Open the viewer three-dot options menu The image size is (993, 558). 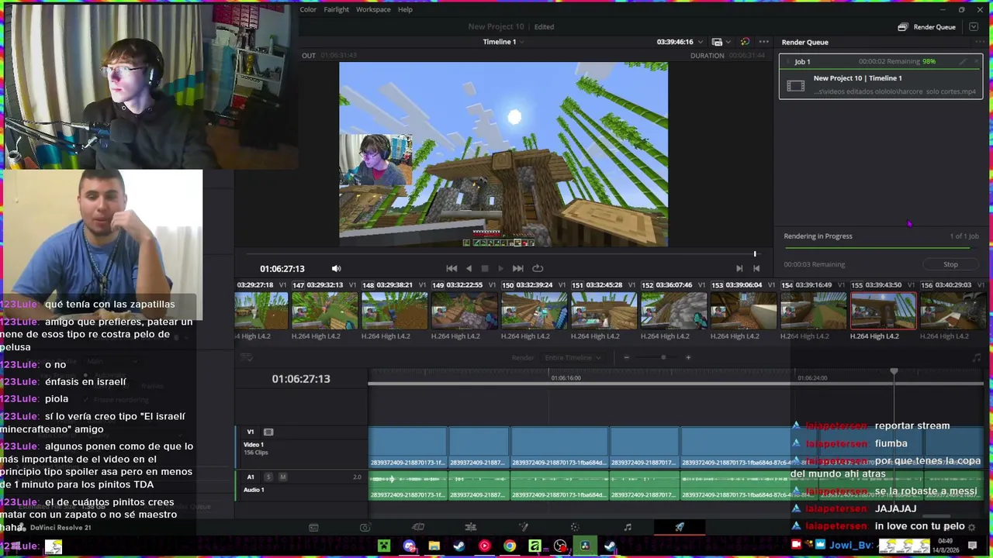coord(764,42)
